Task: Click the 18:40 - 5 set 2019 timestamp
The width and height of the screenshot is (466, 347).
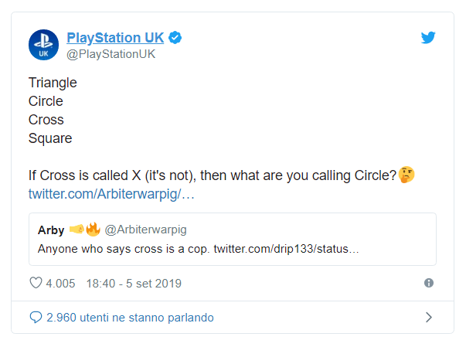Action: (x=134, y=284)
